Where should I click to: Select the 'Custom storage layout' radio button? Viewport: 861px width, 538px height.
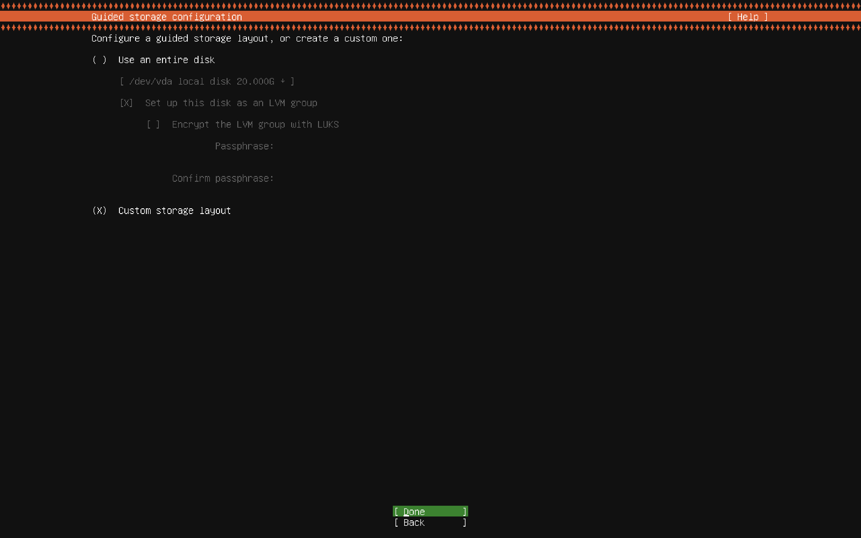[x=99, y=211]
